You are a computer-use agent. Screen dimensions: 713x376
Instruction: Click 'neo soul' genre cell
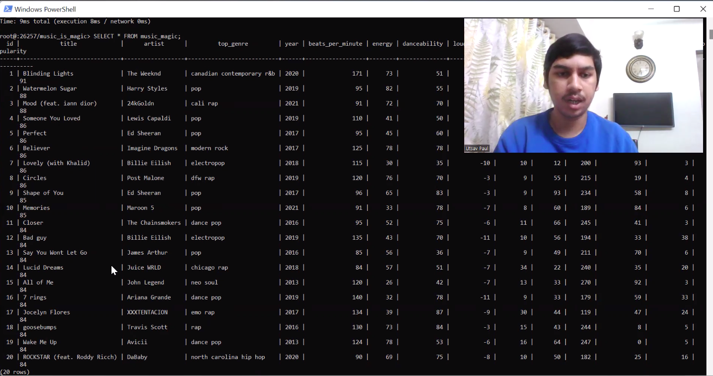pos(204,282)
